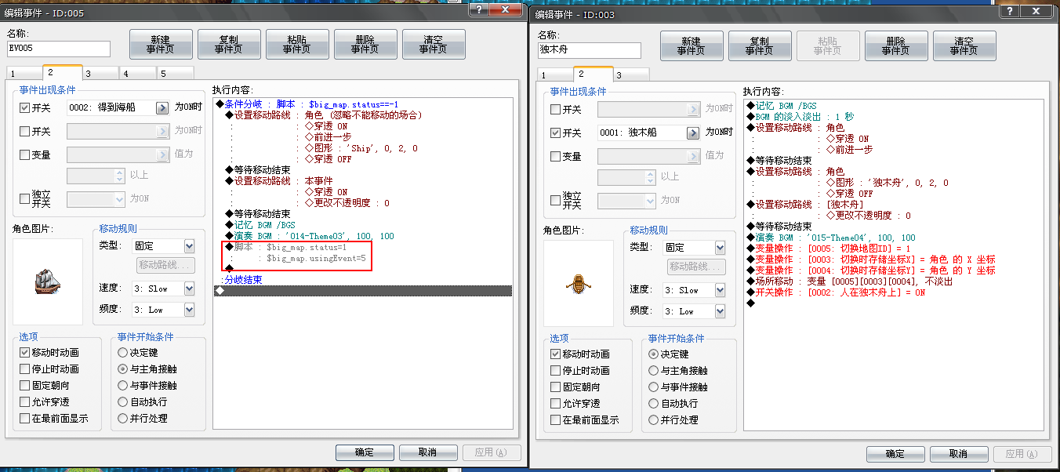This screenshot has width=1060, height=472.
Task: Click the name field containing EV005
Action: (59, 49)
